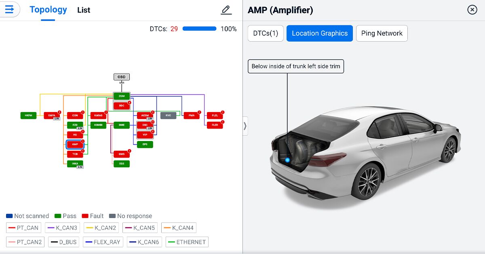Select the BDC fault module node

pos(121,105)
